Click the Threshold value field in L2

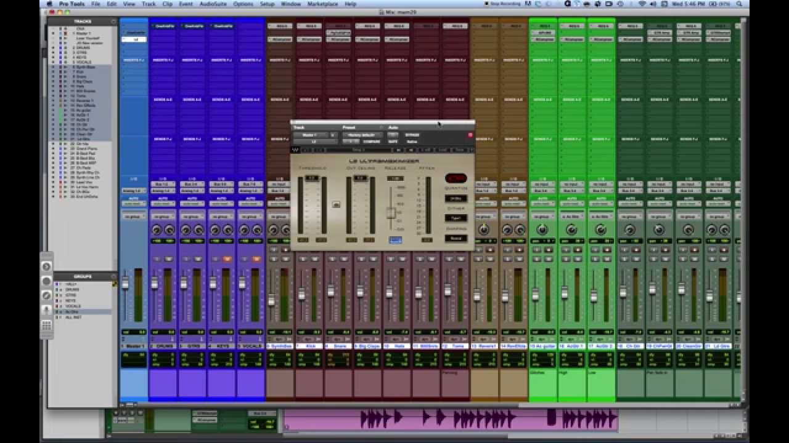[312, 178]
